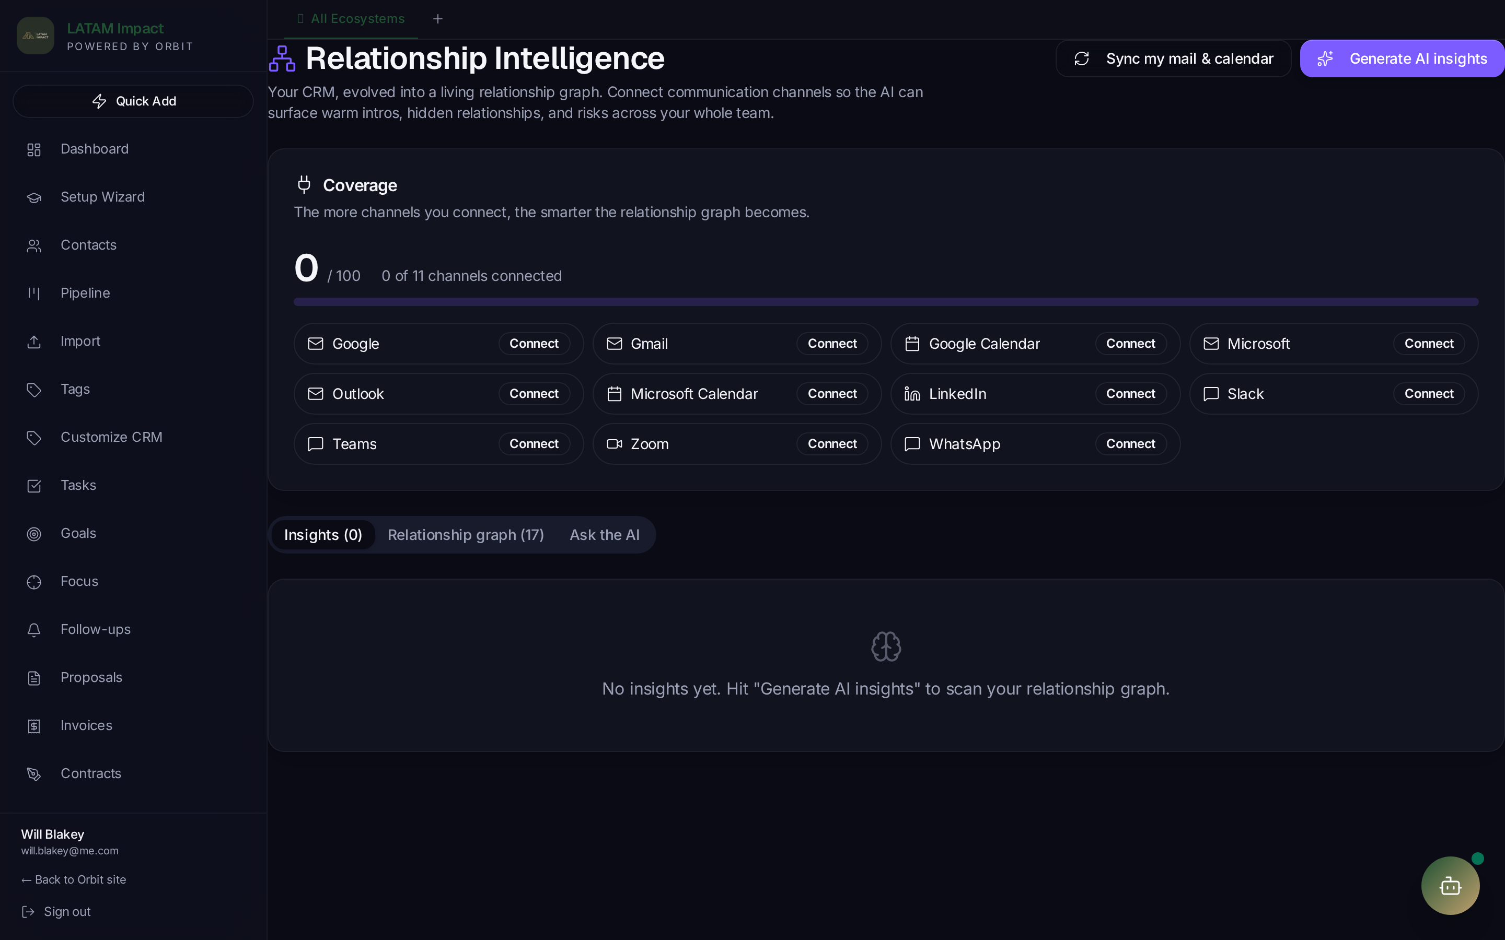Select the All Ecosystems tab
This screenshot has height=940, width=1505.
click(x=351, y=19)
